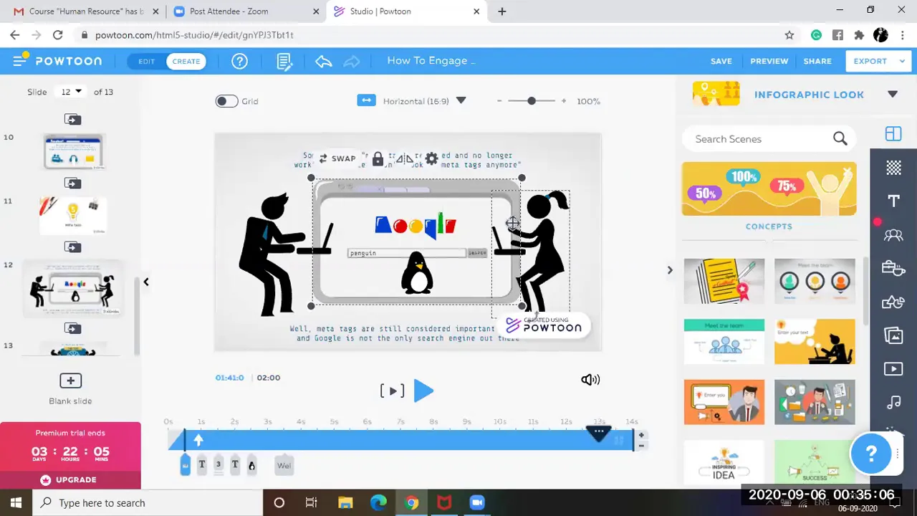
Task: Open settings gear of selected object
Action: 431,159
